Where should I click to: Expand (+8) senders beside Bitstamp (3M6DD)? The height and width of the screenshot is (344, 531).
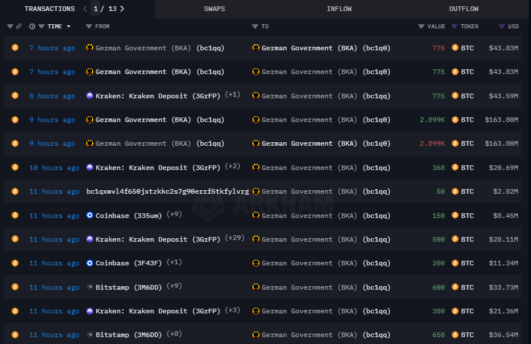point(174,334)
